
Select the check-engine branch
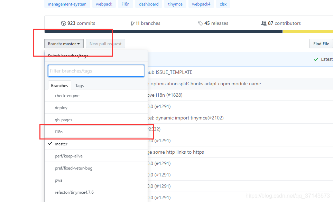(67, 96)
